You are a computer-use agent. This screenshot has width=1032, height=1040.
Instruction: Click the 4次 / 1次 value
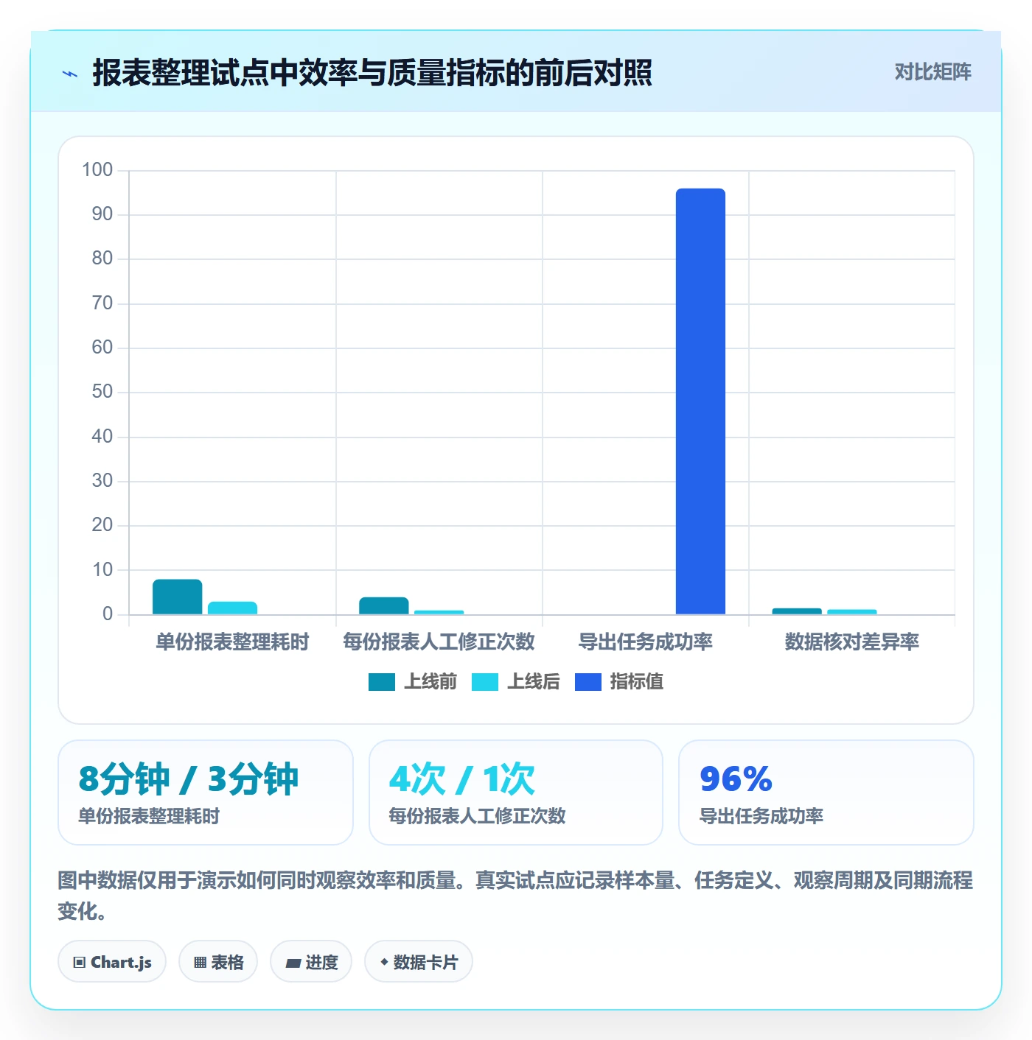(x=462, y=779)
